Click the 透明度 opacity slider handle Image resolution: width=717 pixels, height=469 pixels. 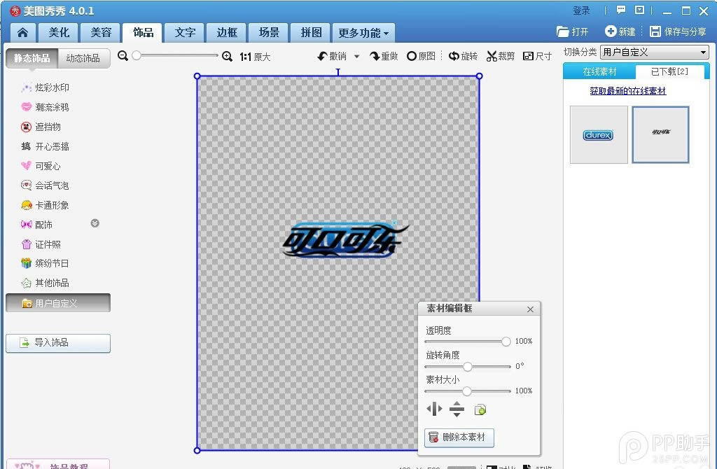tap(506, 342)
